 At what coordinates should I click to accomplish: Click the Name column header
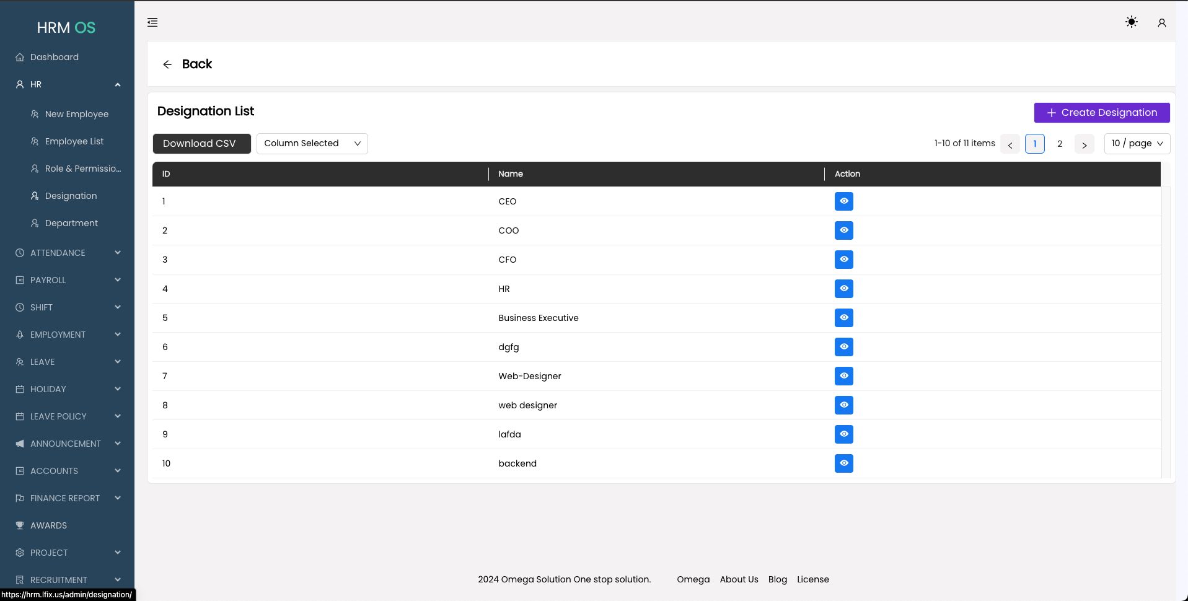pyautogui.click(x=656, y=174)
